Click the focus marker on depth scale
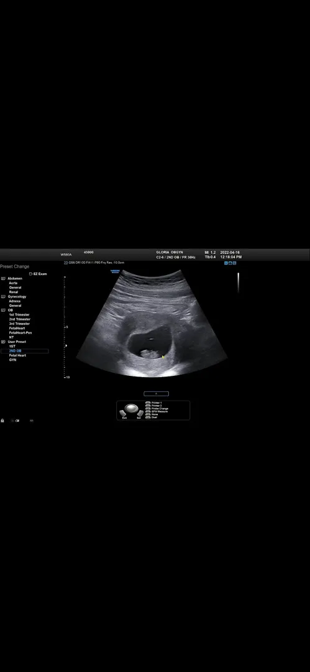 (65, 345)
